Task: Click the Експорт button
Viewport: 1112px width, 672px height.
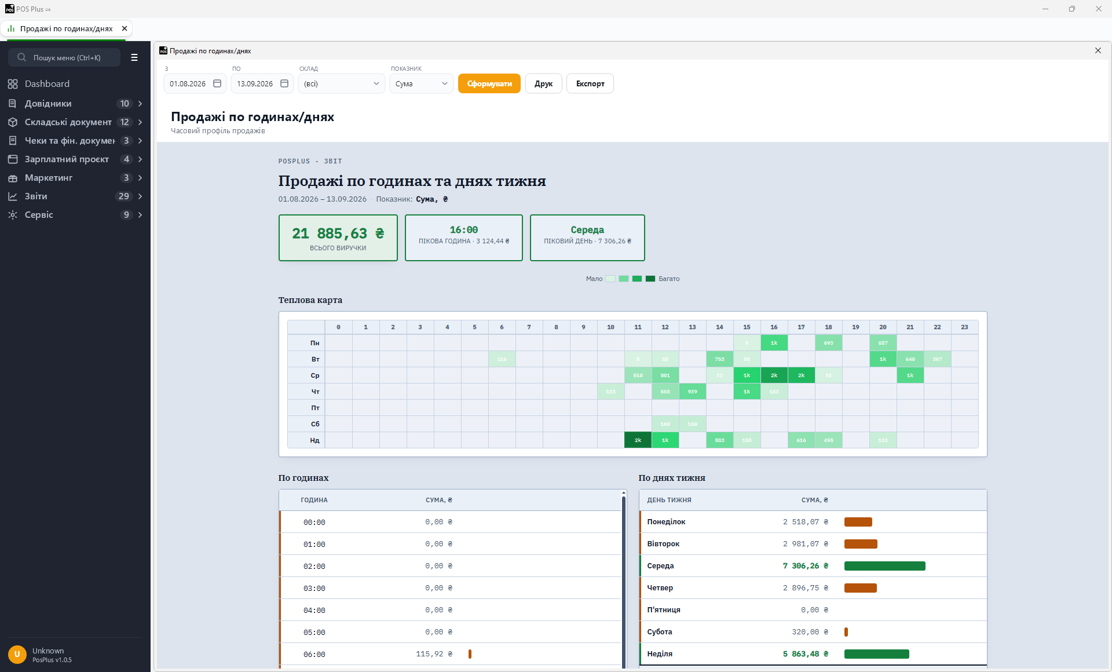Action: (590, 83)
